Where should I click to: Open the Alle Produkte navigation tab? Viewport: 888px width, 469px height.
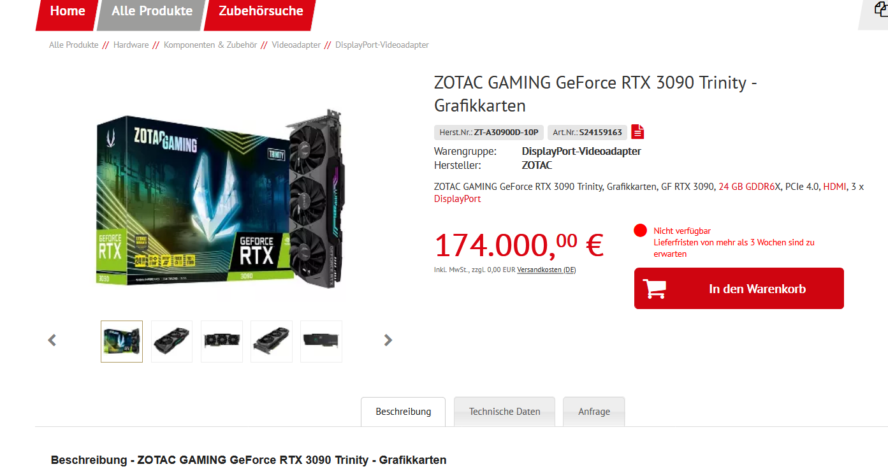tap(152, 13)
